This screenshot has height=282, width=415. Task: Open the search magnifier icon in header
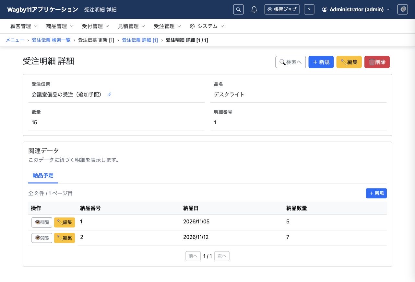pos(238,9)
